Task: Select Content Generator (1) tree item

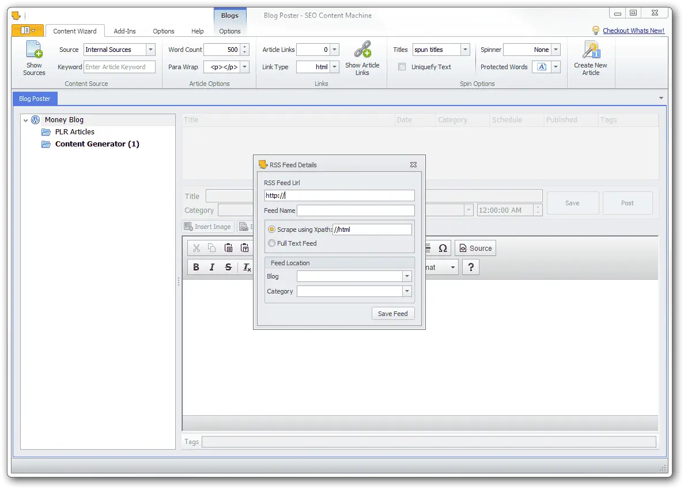Action: (97, 144)
